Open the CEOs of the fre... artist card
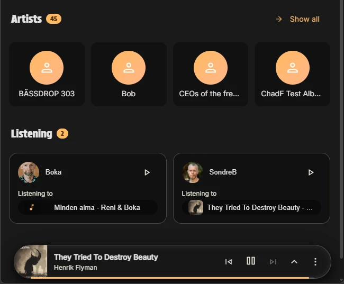Image resolution: width=344 pixels, height=284 pixels. pyautogui.click(x=210, y=75)
